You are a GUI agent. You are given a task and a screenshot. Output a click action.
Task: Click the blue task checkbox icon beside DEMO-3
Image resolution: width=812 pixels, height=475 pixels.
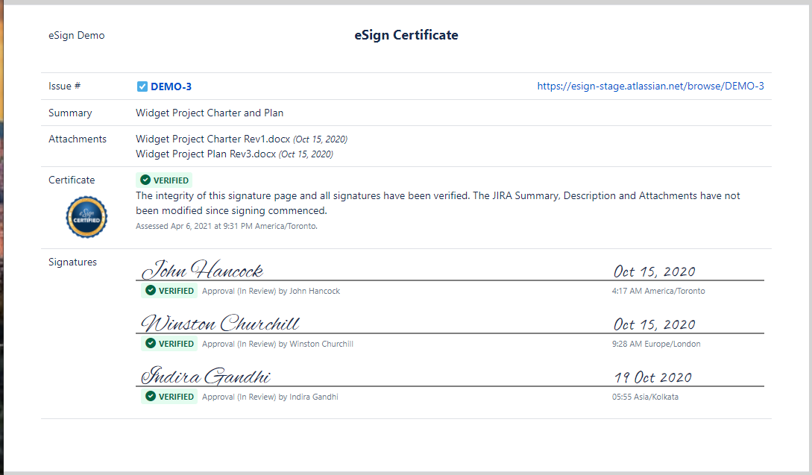coord(142,86)
